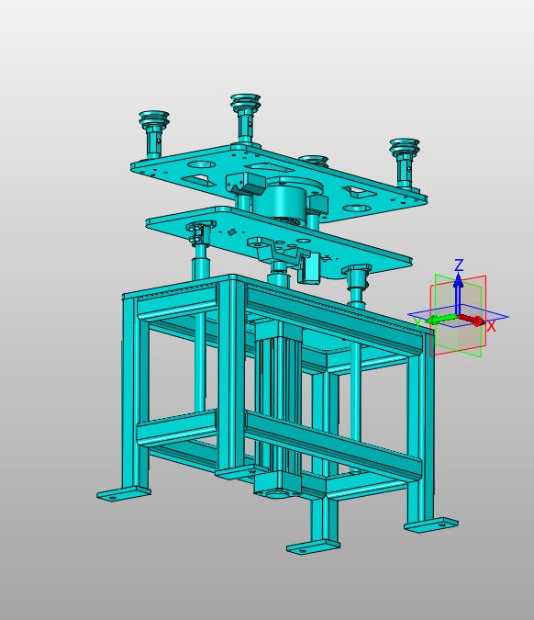Select the tallest center suction cup on the upper plate
Viewport: 534px width, 620px height.
click(245, 118)
